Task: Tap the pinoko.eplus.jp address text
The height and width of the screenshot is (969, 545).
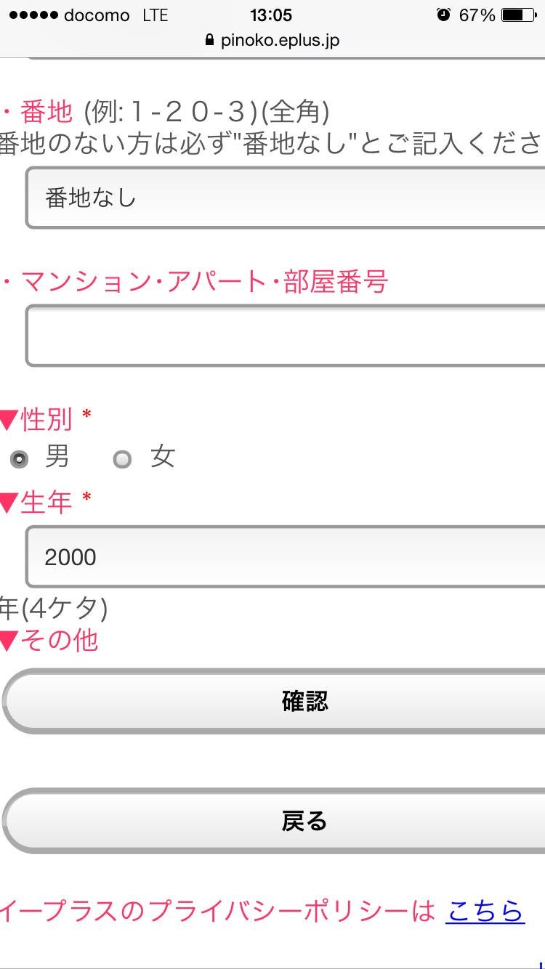Action: click(280, 41)
